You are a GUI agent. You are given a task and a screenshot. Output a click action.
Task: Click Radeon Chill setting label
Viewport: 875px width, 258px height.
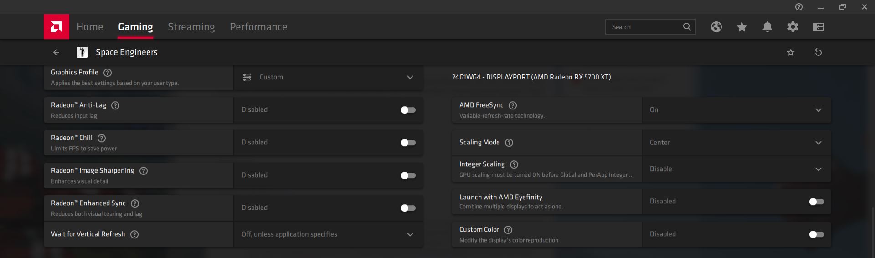(72, 138)
